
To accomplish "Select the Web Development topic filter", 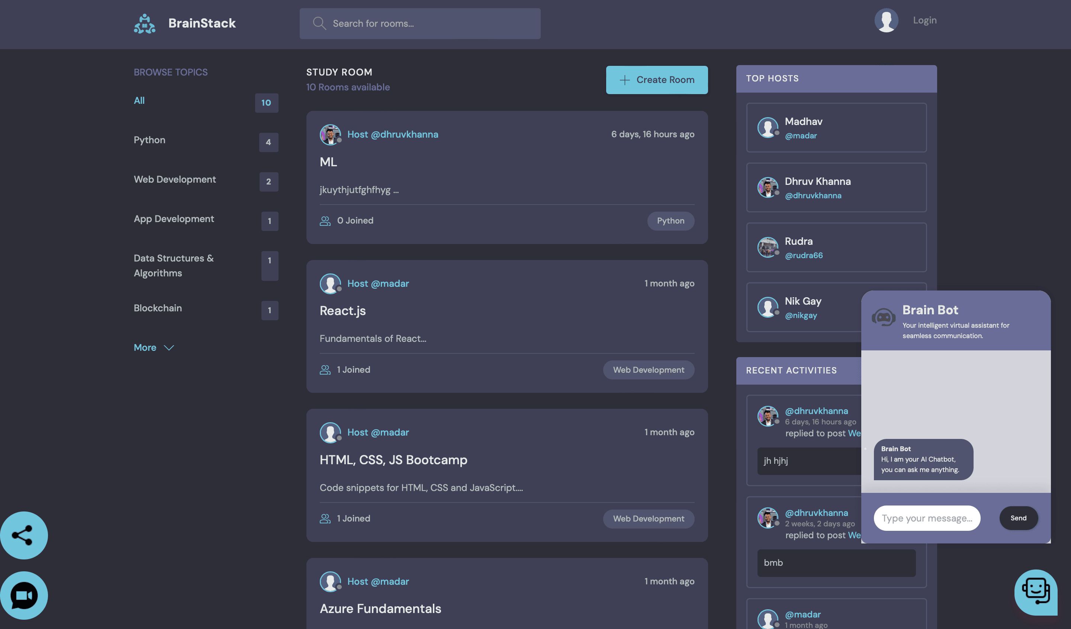I will point(175,179).
